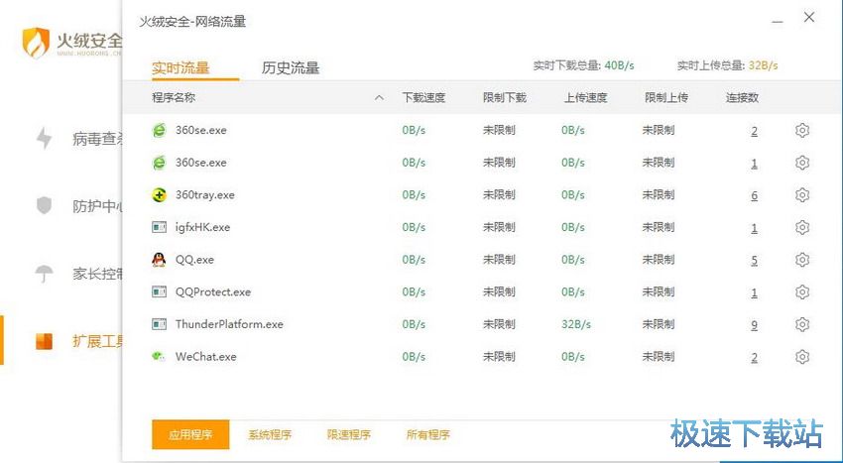This screenshot has height=463, width=843.
Task: Select the 限速程序 filter tab
Action: tap(349, 435)
